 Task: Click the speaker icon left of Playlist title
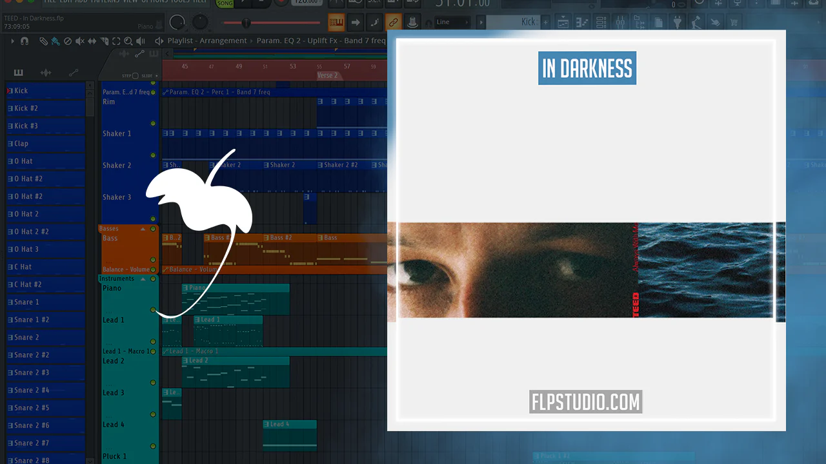point(159,41)
